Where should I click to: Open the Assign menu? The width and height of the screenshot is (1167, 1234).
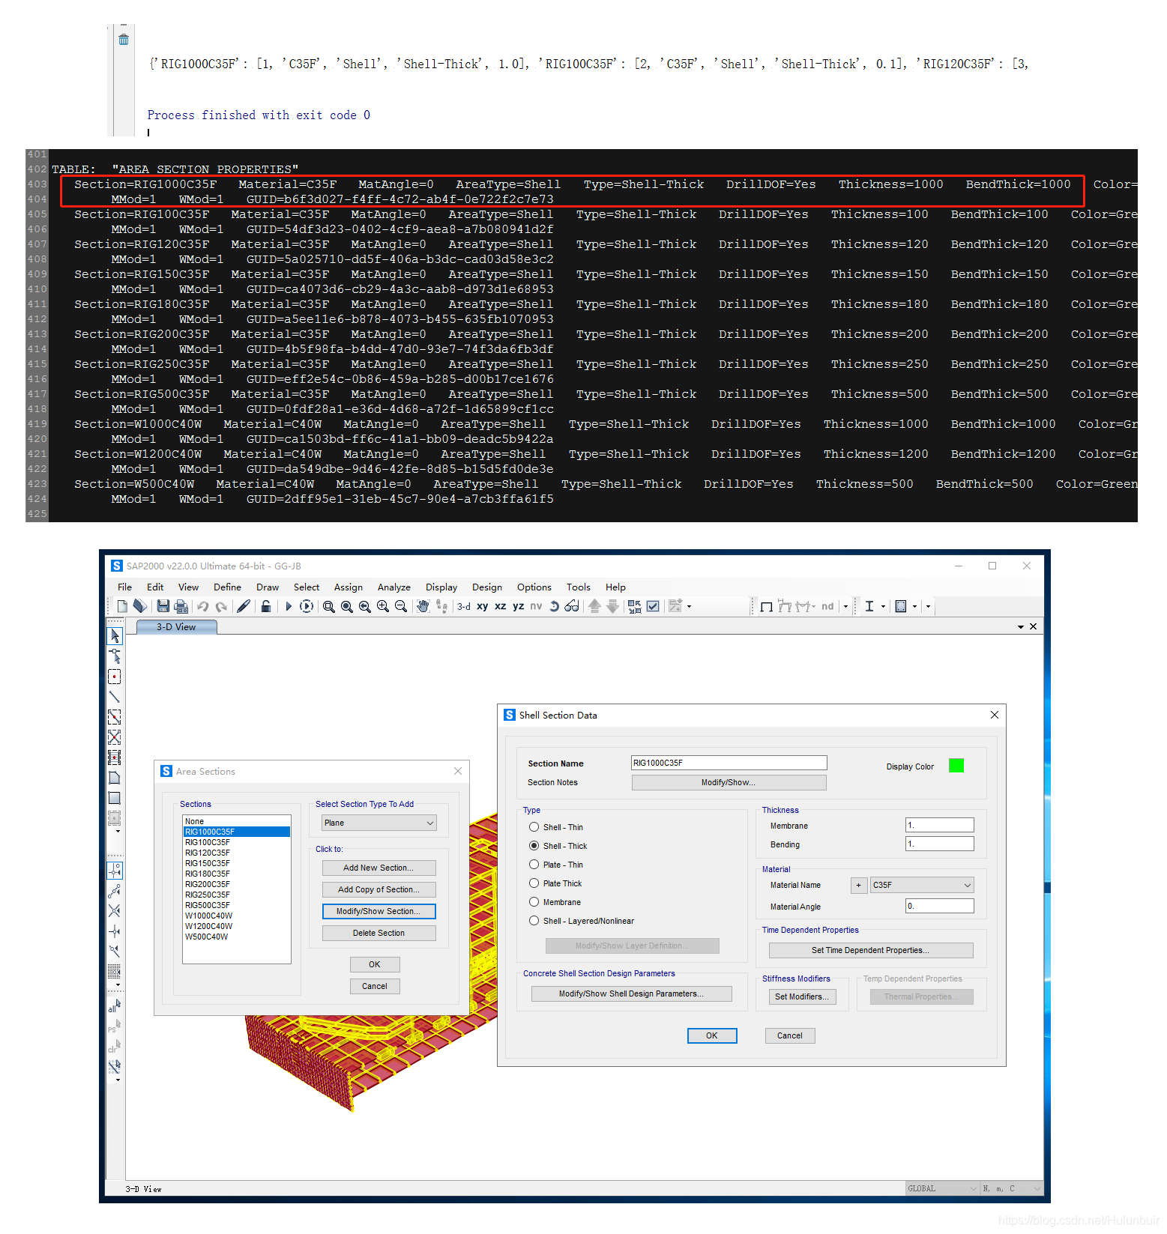click(349, 587)
